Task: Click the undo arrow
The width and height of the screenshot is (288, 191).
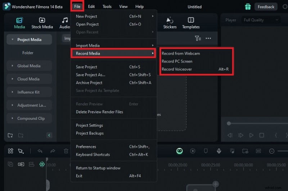Action: [x=40, y=151]
